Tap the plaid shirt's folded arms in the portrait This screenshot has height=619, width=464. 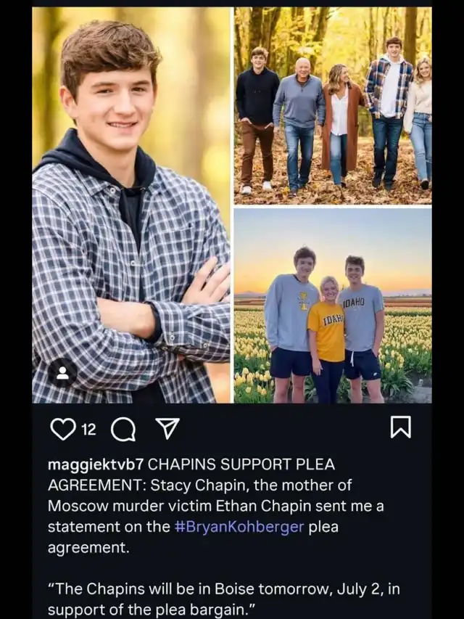[x=166, y=316]
